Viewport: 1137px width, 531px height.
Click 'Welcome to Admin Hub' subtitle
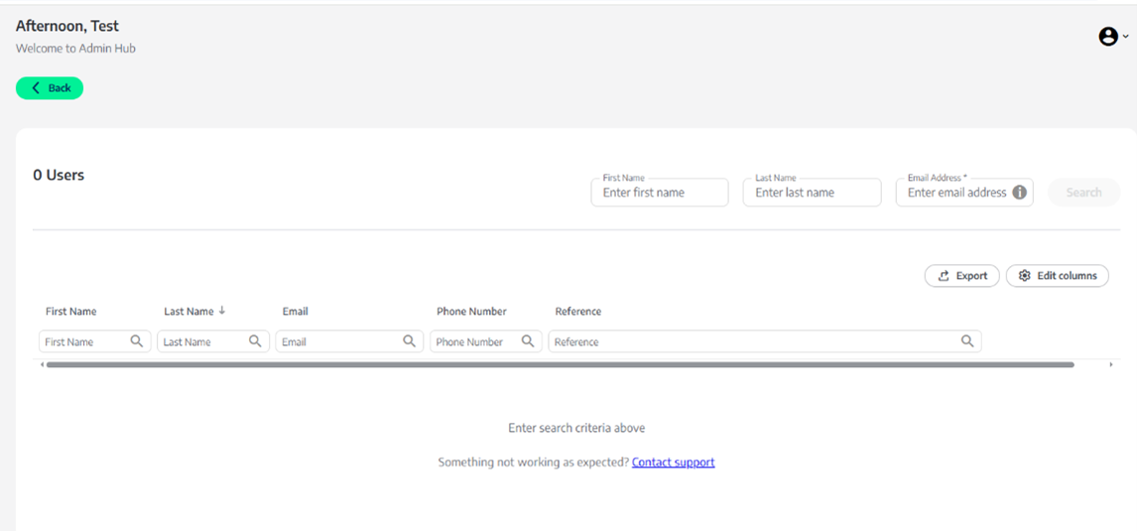point(75,49)
